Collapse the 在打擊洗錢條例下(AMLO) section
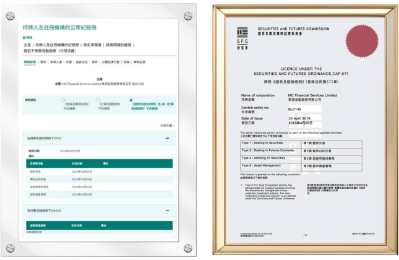This screenshot has width=399, height=260. tap(167, 211)
